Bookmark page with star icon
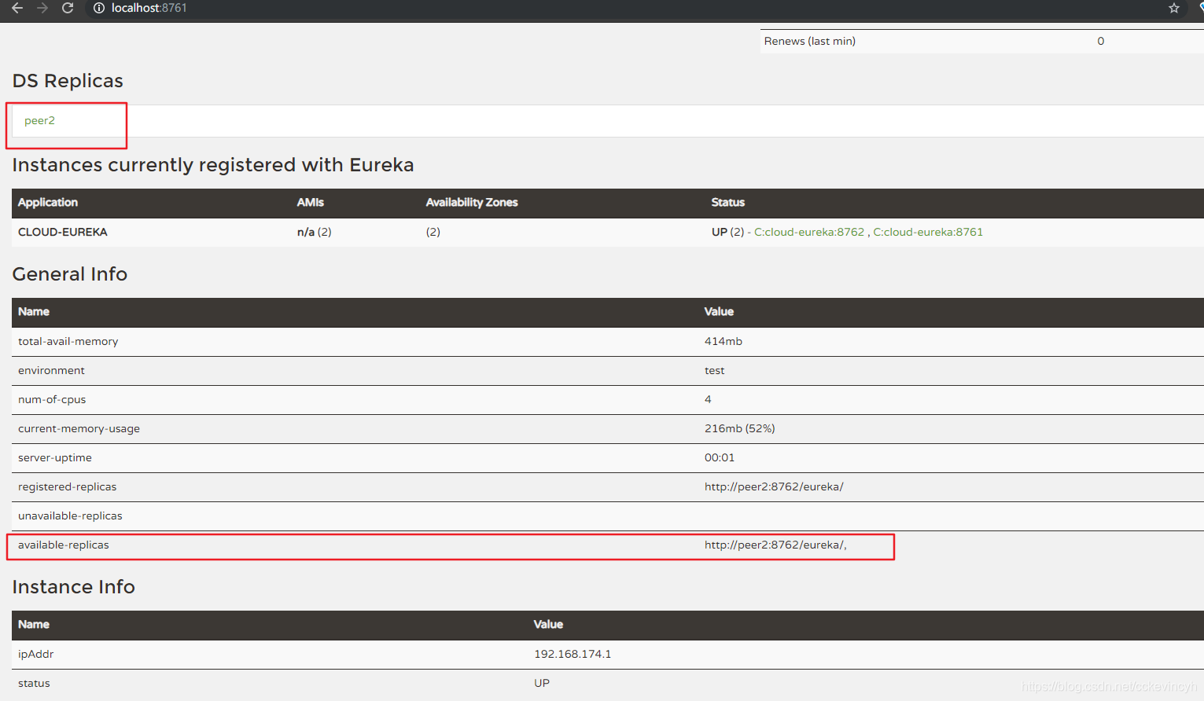1204x701 pixels. pos(1174,8)
